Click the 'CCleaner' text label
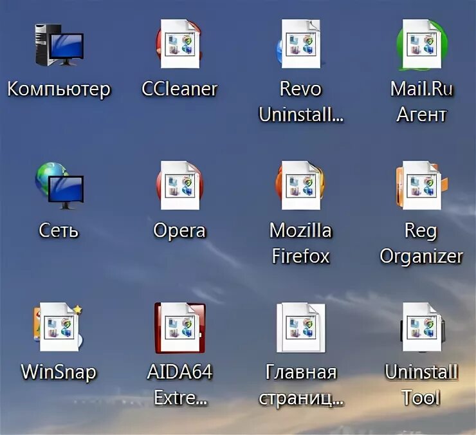Image resolution: width=476 pixels, height=435 pixels. pyautogui.click(x=179, y=89)
